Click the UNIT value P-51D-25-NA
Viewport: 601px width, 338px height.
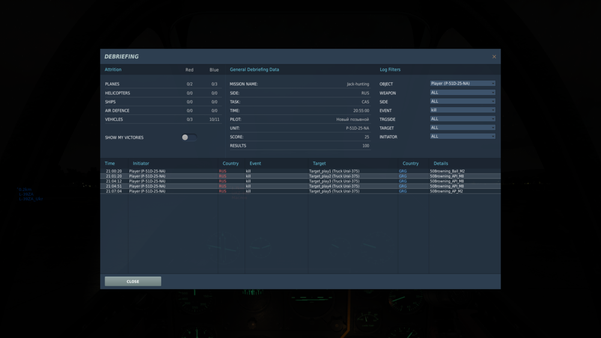click(357, 128)
